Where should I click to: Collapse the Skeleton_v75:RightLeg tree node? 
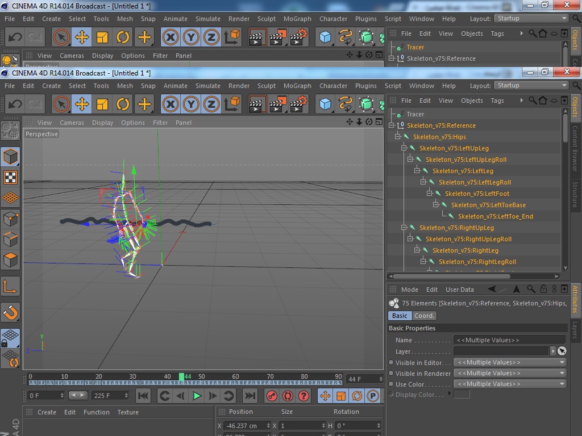tap(417, 250)
